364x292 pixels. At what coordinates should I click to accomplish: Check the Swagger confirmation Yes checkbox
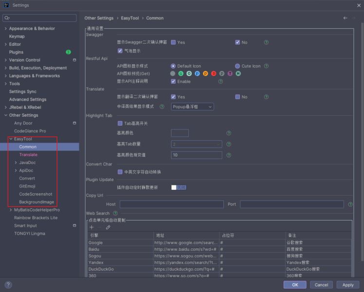[173, 42]
